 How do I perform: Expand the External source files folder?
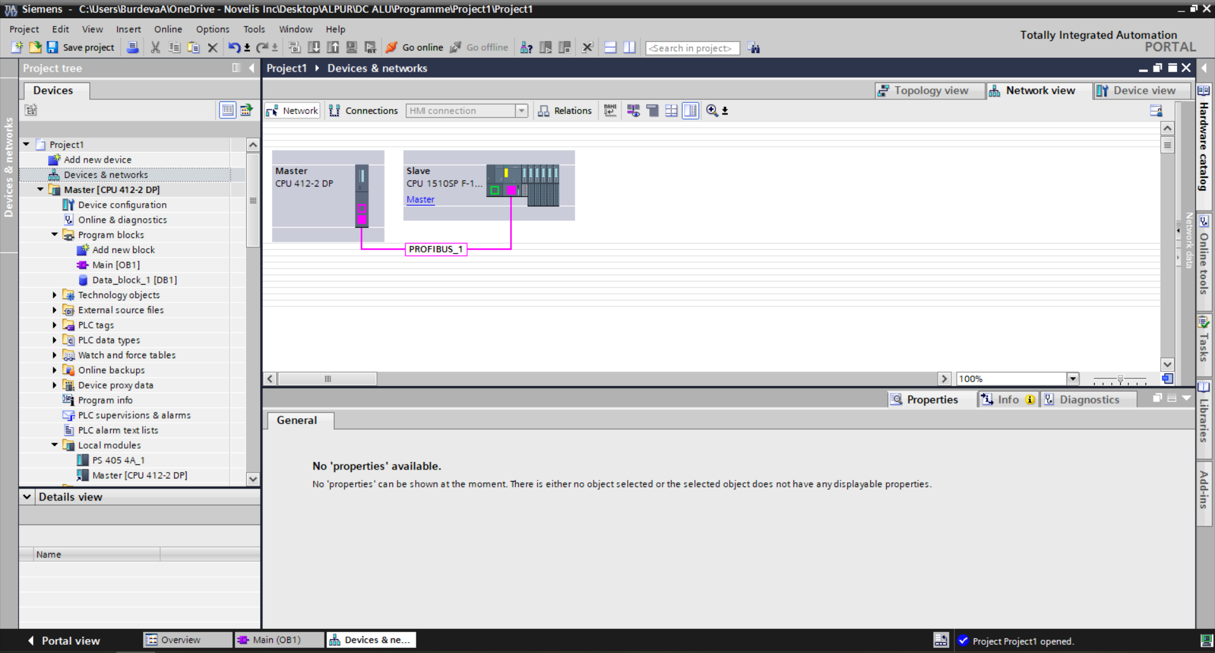pos(54,310)
